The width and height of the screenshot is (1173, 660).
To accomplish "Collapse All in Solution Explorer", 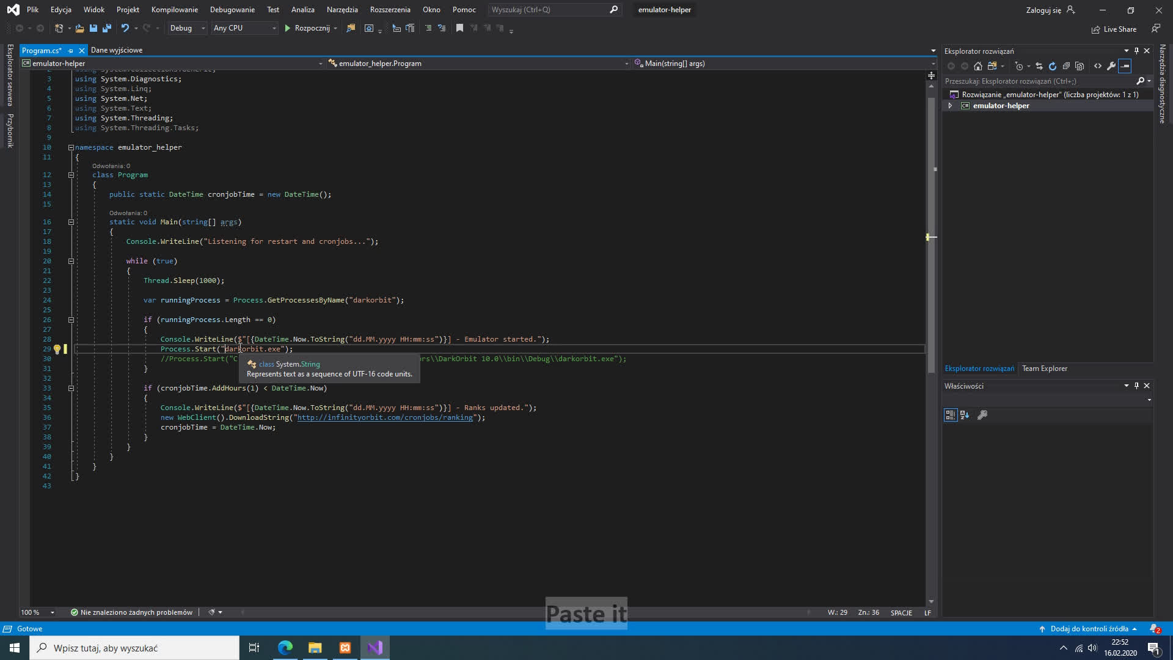I will [1066, 66].
